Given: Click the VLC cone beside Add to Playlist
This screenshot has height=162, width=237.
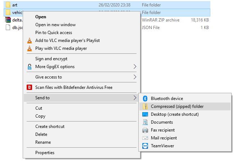Looking at the screenshot, I should [30, 40].
